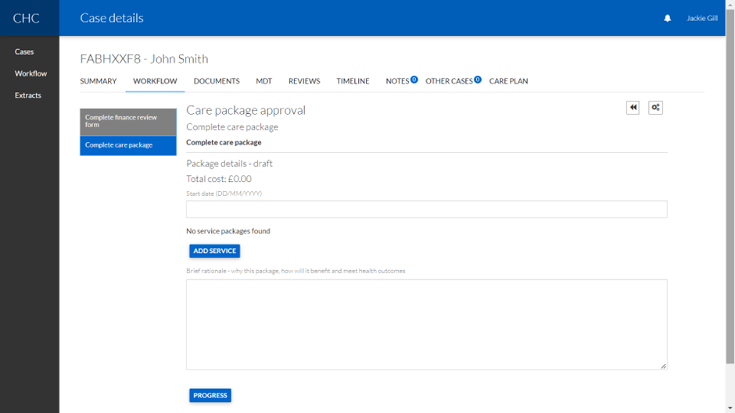Click the Other Cases count badge

coord(478,79)
